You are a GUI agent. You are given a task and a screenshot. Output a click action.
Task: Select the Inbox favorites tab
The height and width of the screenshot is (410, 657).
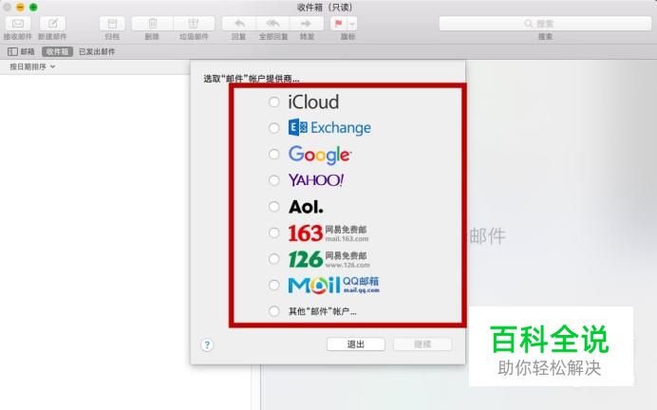tap(57, 51)
